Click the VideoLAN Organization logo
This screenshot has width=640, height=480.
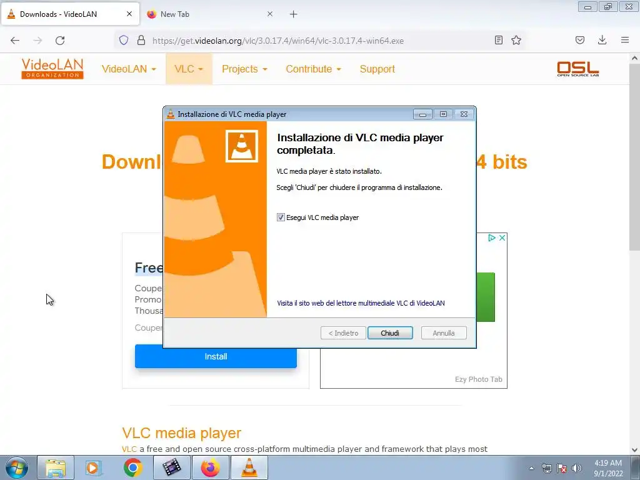52,69
